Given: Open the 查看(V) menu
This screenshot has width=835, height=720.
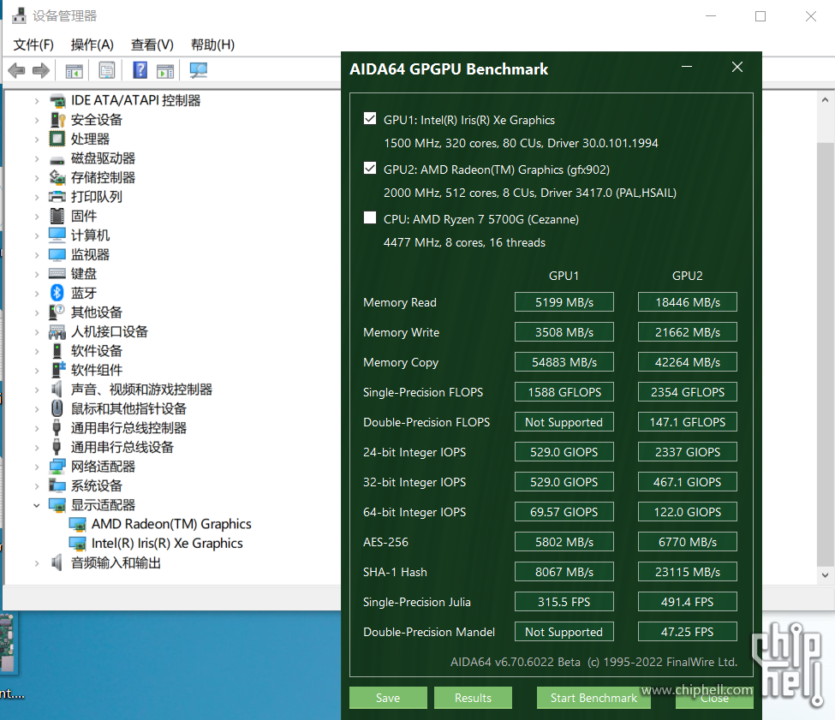Looking at the screenshot, I should pyautogui.click(x=152, y=45).
